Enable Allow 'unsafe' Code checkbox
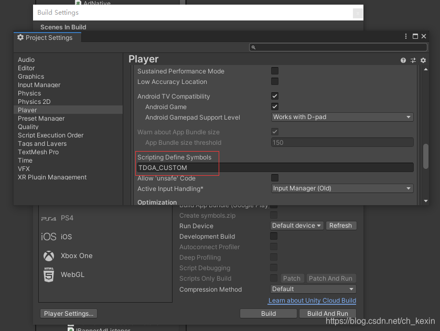Viewport: 440px width, 331px height. pos(275,178)
